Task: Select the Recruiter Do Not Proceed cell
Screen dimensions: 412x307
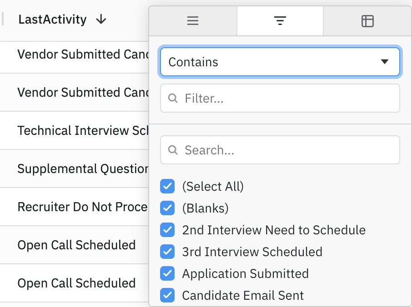Action: tap(83, 207)
